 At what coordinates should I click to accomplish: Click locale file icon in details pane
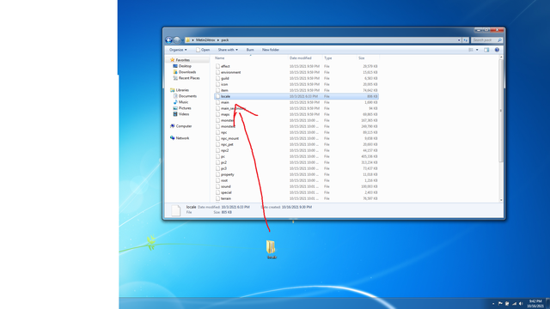tap(175, 210)
